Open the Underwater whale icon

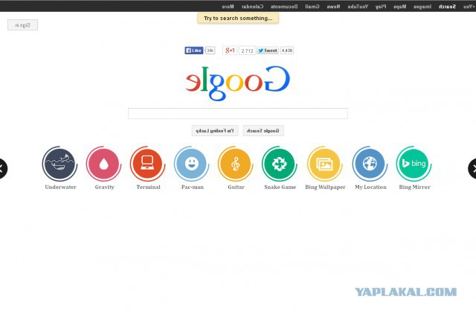click(x=59, y=164)
